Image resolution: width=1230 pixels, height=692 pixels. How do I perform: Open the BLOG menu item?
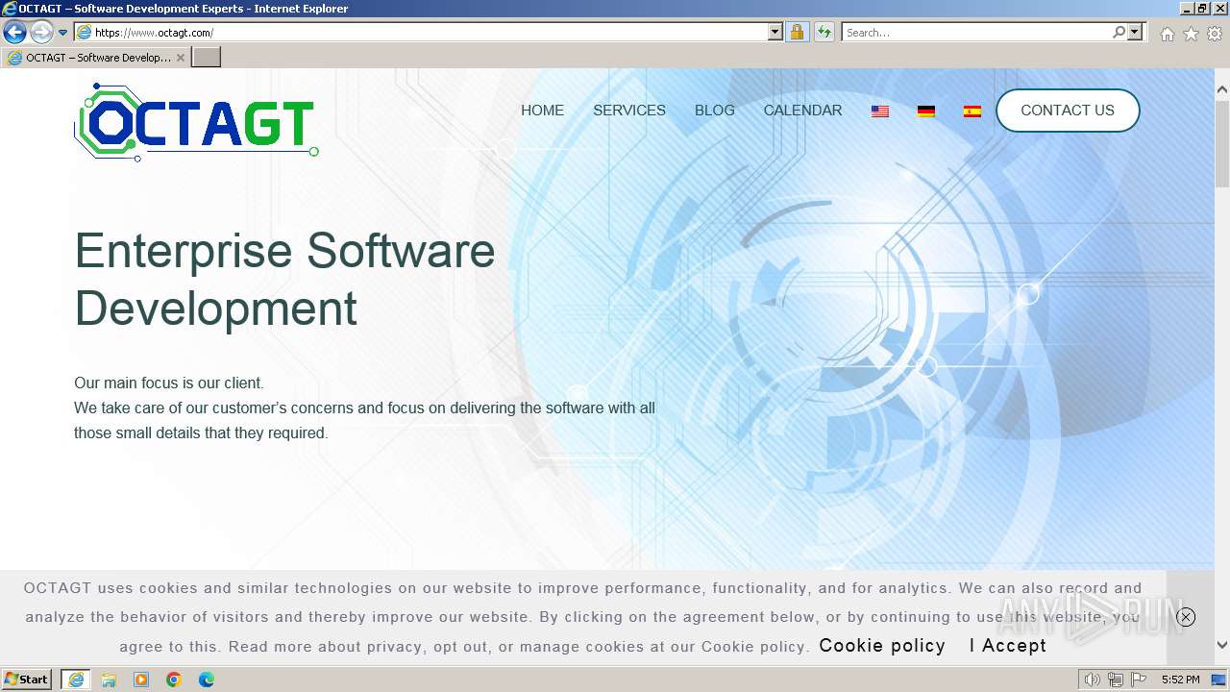pyautogui.click(x=715, y=111)
